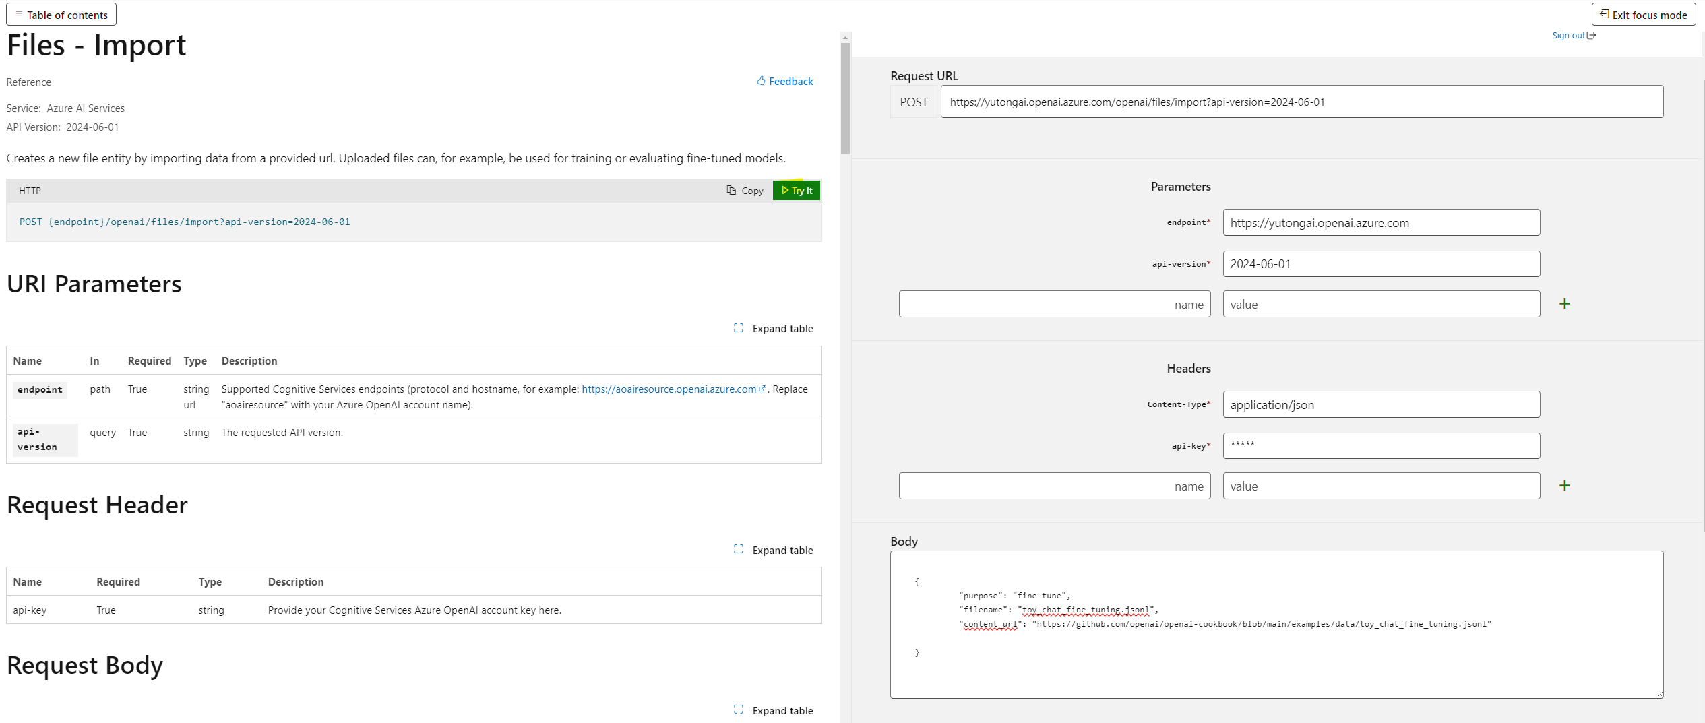Click the 'URI Parameters' heading
The image size is (1705, 723).
click(x=94, y=284)
